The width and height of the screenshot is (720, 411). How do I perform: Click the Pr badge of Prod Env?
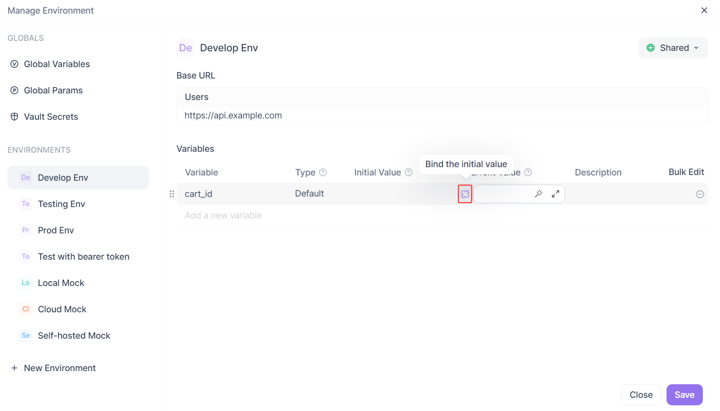click(x=26, y=230)
